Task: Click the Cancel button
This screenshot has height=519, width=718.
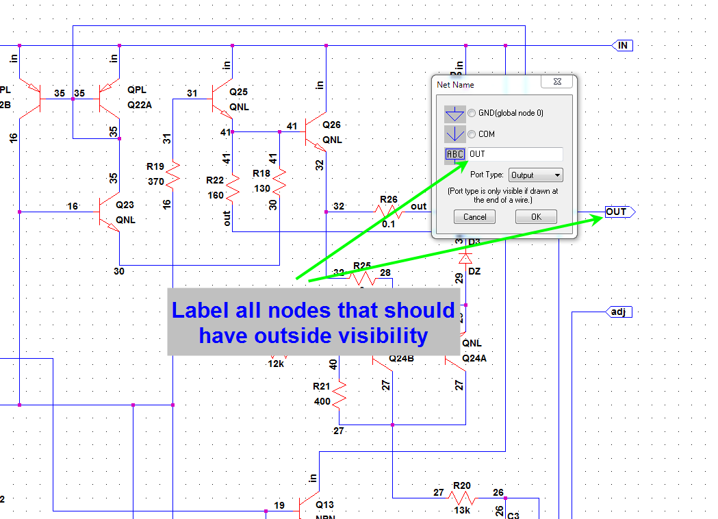Action: click(474, 216)
